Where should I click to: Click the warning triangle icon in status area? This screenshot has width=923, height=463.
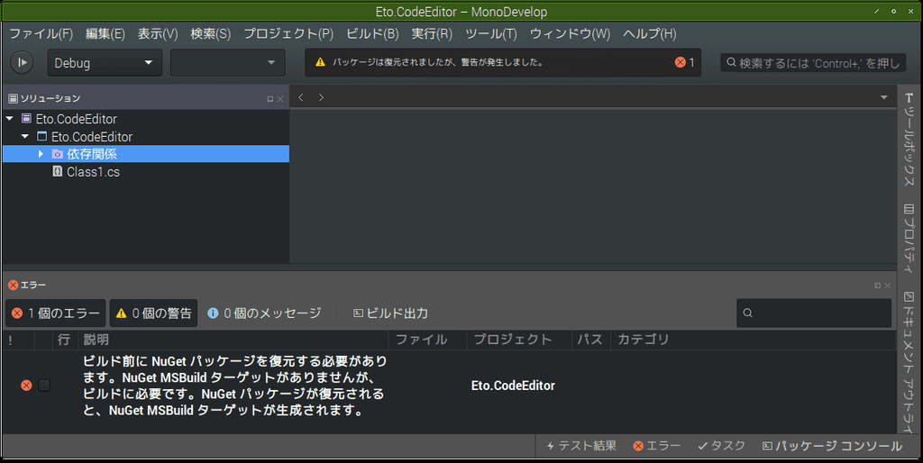(320, 62)
